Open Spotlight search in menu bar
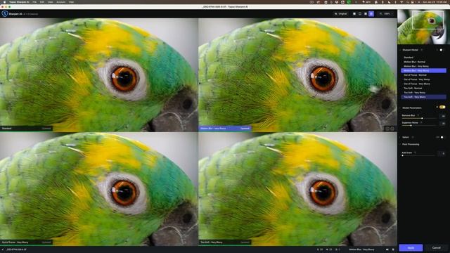450x253 pixels. click(407, 2)
